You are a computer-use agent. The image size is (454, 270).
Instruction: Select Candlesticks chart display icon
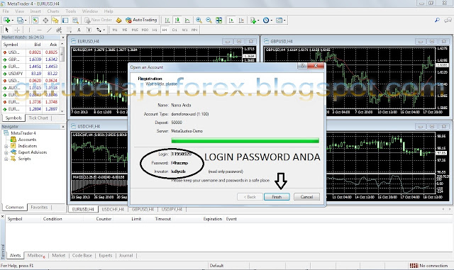[177, 20]
